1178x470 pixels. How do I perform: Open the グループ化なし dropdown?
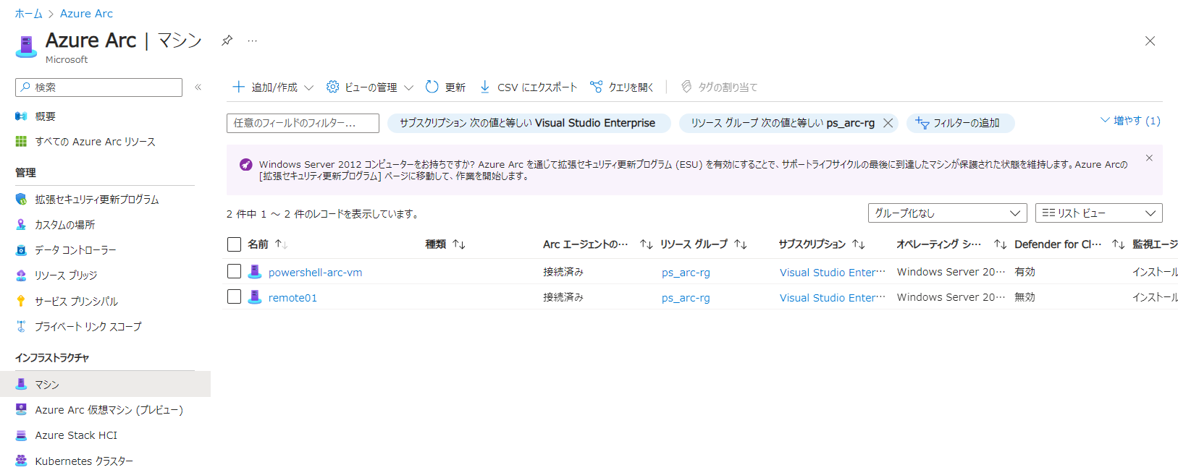pos(948,213)
